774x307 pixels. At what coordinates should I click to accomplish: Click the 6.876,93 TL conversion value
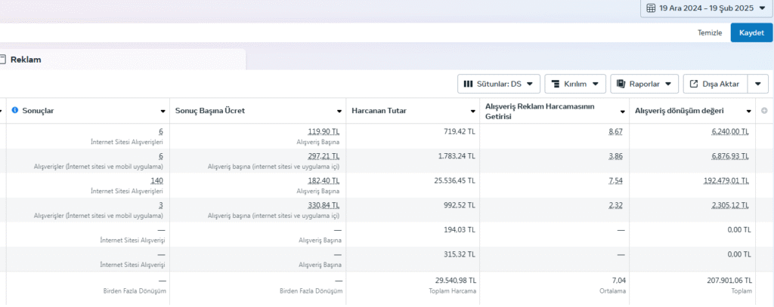[729, 156]
